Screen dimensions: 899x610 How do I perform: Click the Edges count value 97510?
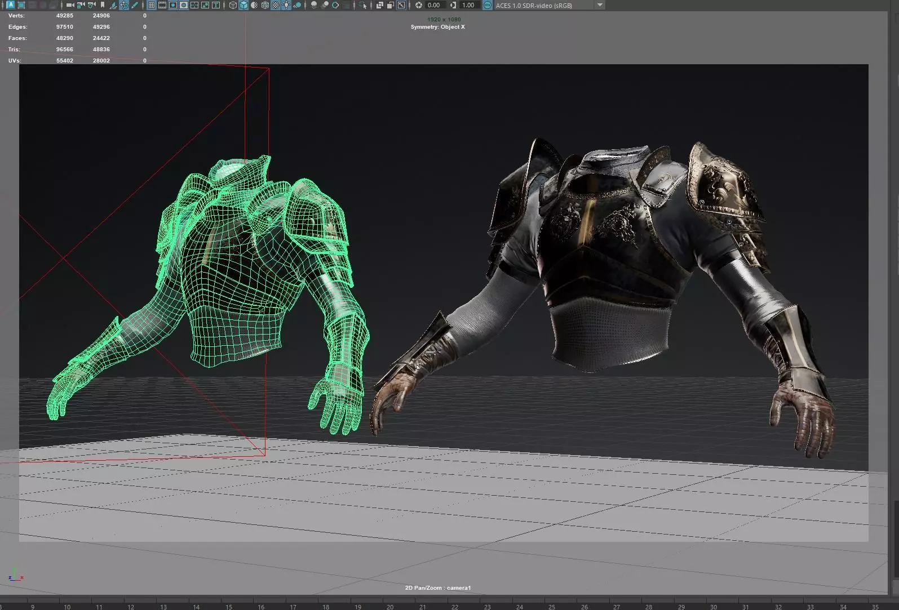click(65, 27)
